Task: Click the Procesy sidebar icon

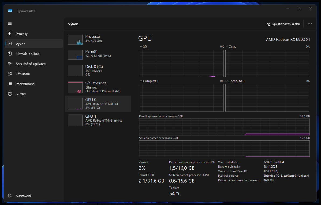Action: click(10, 34)
